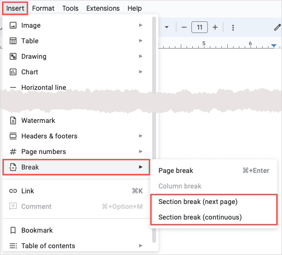Open the Extensions menu
The height and width of the screenshot is (255, 282).
click(x=103, y=8)
